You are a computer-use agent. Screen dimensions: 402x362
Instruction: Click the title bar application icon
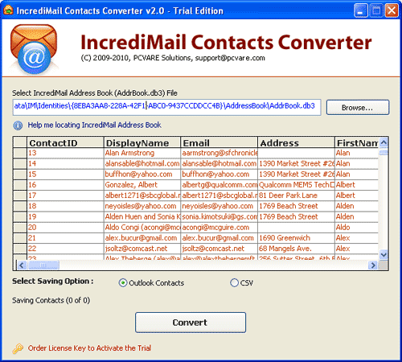(x=8, y=10)
